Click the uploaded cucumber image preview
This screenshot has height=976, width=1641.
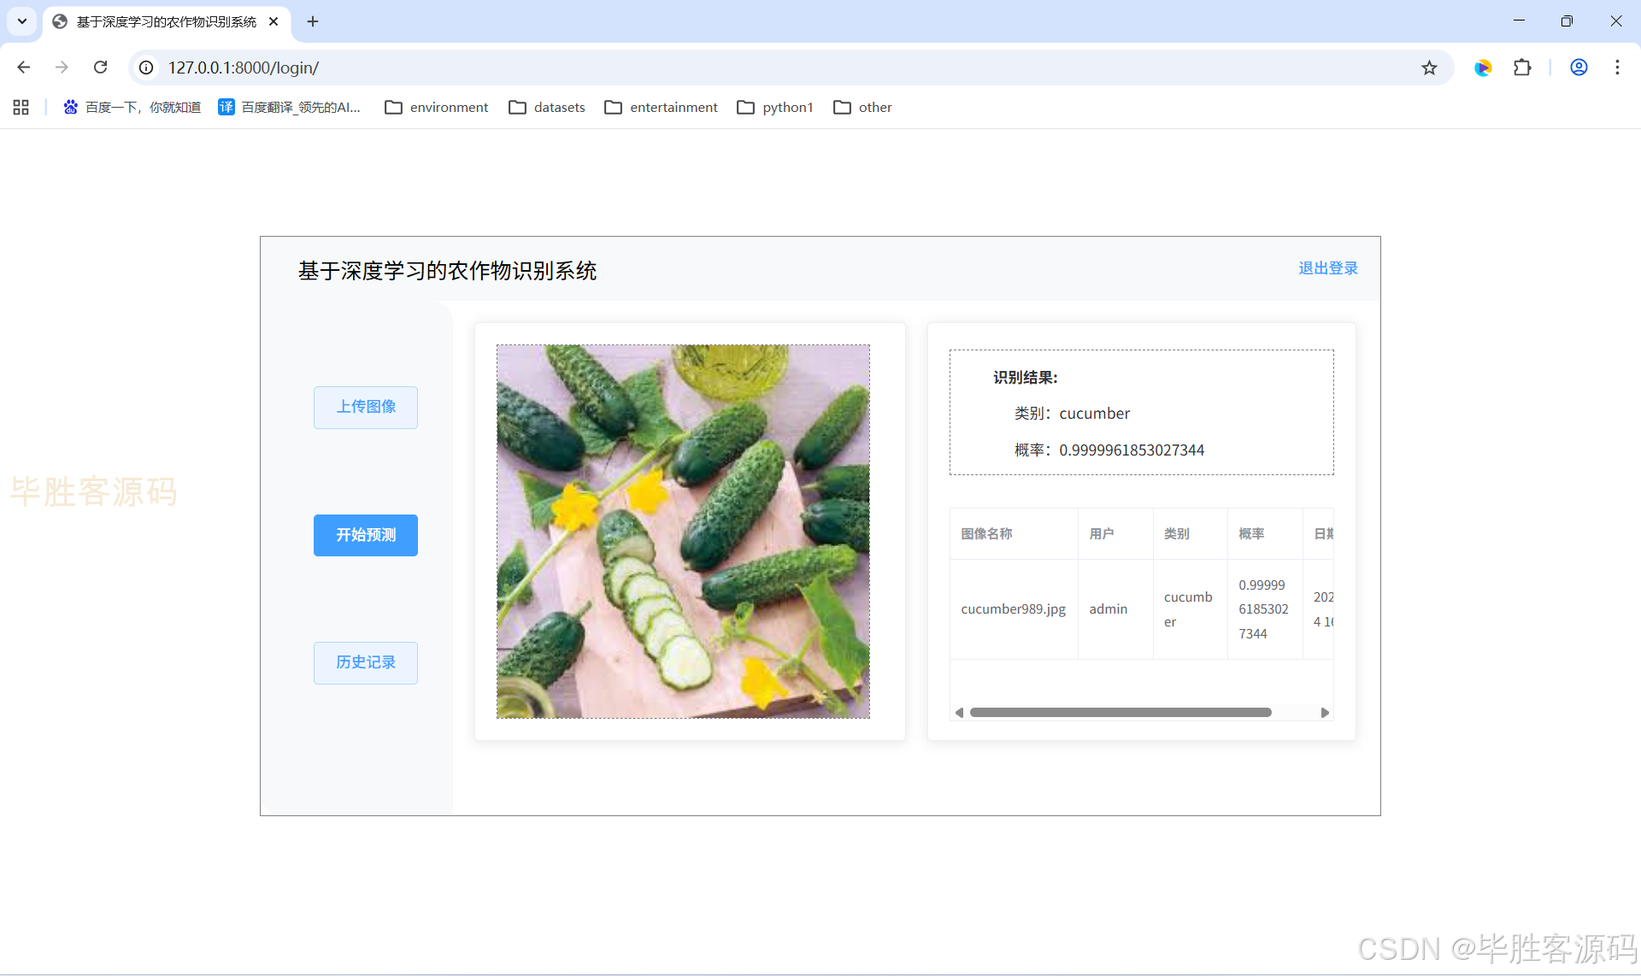pyautogui.click(x=683, y=531)
